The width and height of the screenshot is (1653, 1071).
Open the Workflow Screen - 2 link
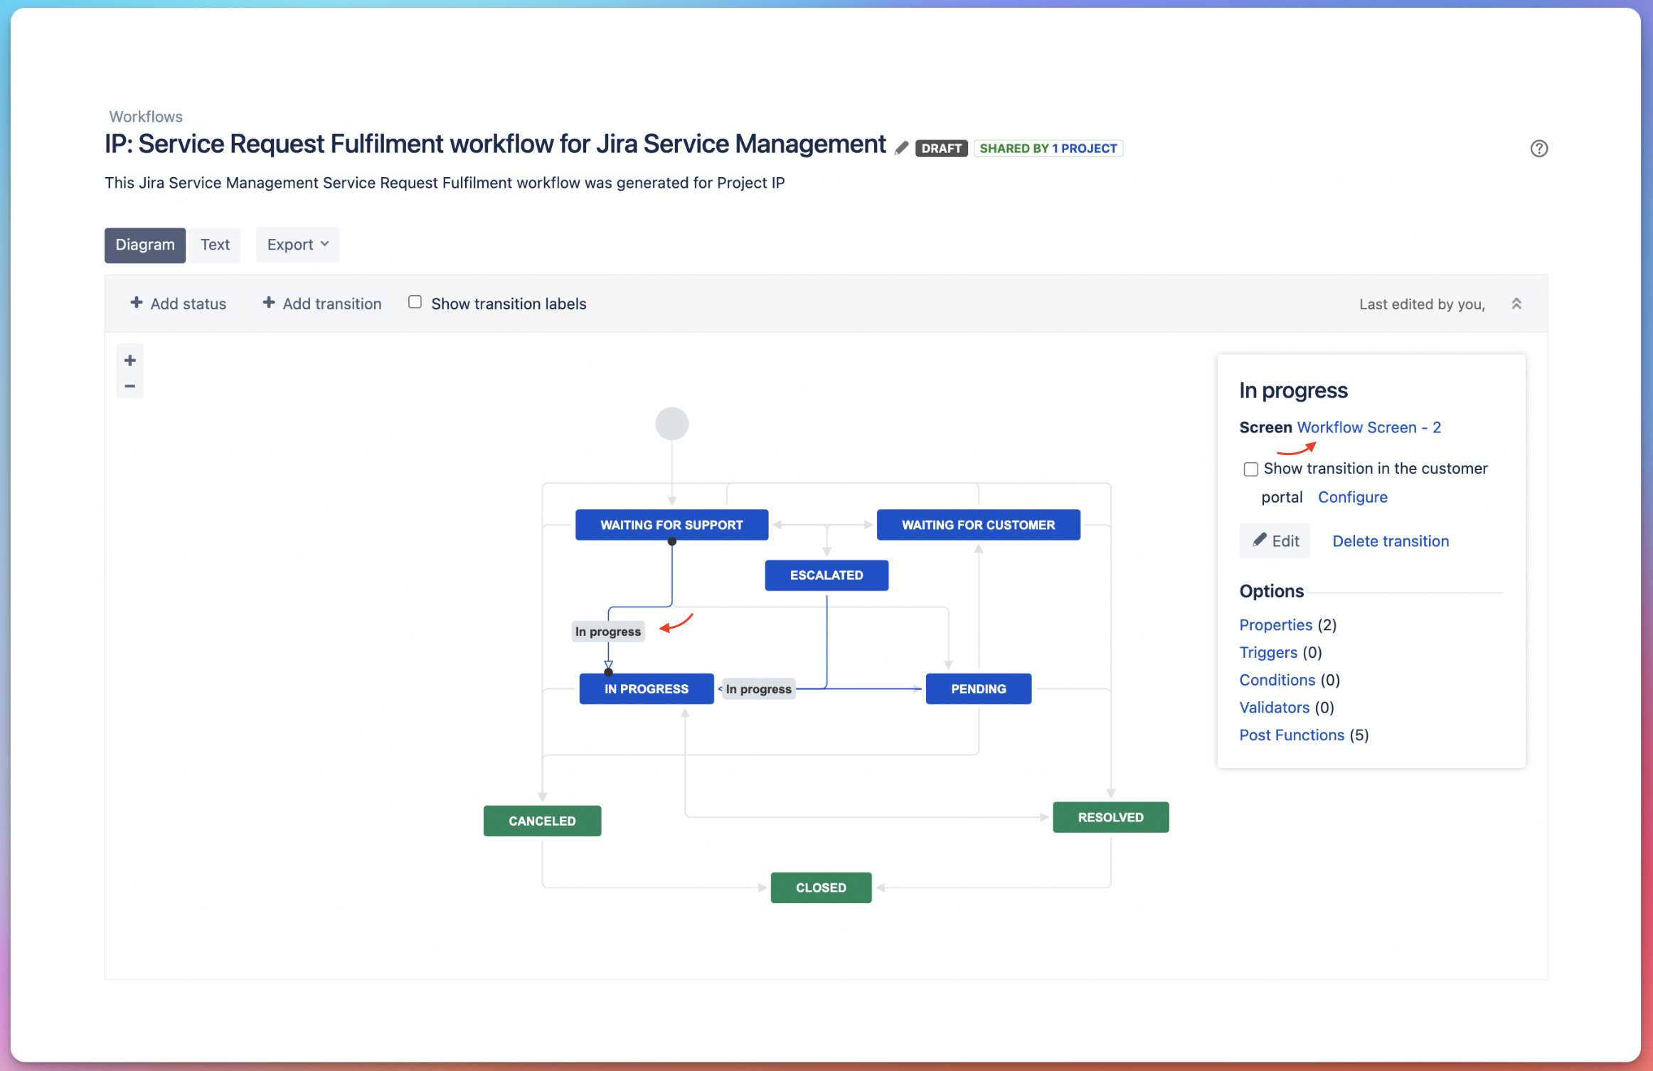point(1368,427)
